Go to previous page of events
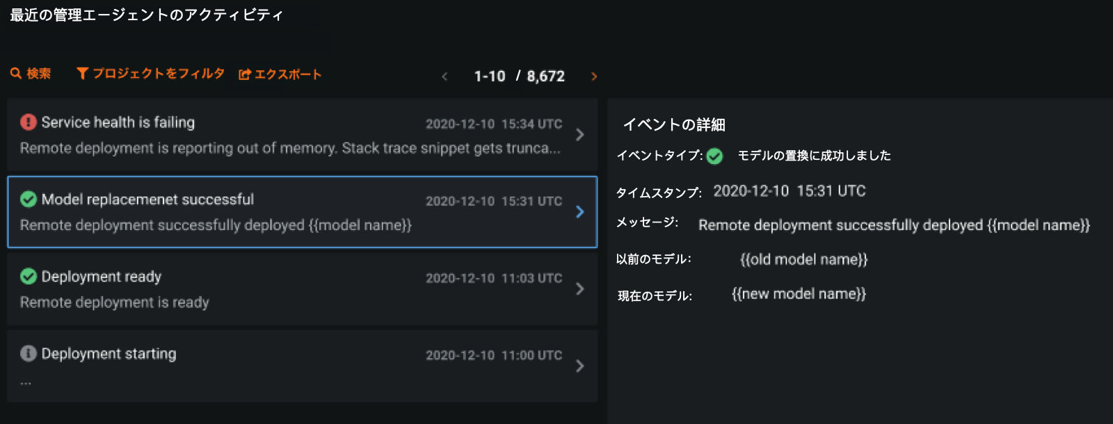Image resolution: width=1113 pixels, height=424 pixels. (445, 76)
